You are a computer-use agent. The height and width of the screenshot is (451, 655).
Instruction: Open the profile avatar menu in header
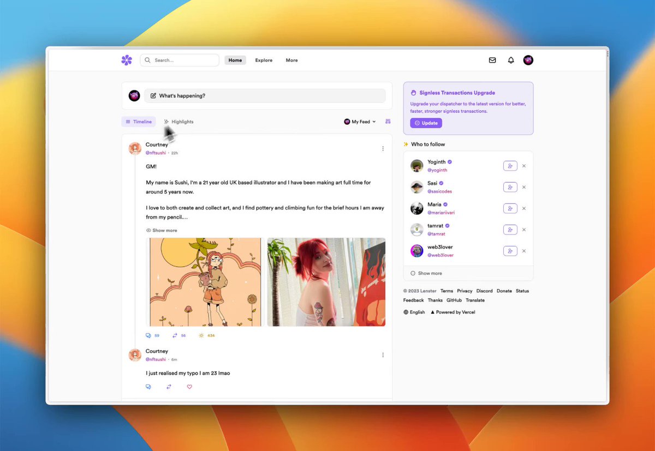click(528, 60)
